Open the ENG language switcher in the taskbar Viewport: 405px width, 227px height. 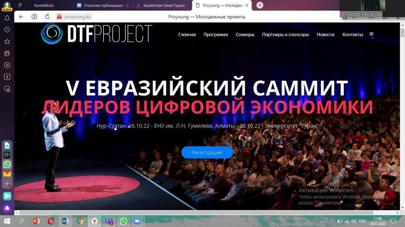[x=362, y=221]
